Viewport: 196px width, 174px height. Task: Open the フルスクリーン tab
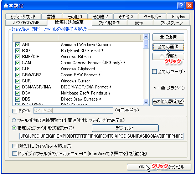(172, 22)
